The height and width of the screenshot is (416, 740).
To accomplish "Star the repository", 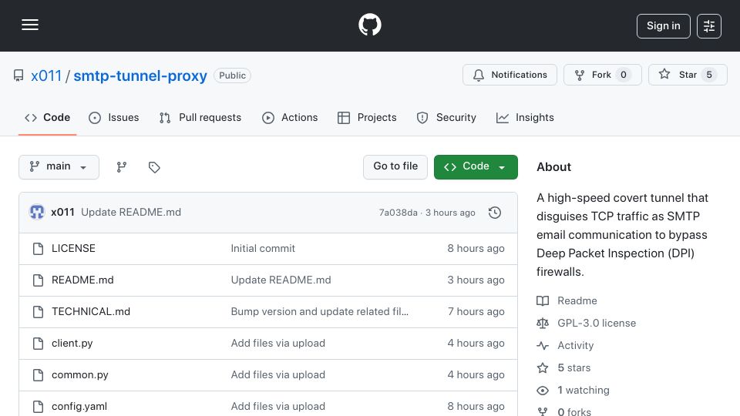I will pos(688,75).
